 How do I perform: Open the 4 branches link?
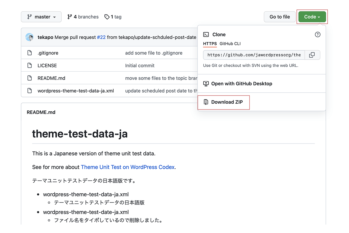click(83, 17)
